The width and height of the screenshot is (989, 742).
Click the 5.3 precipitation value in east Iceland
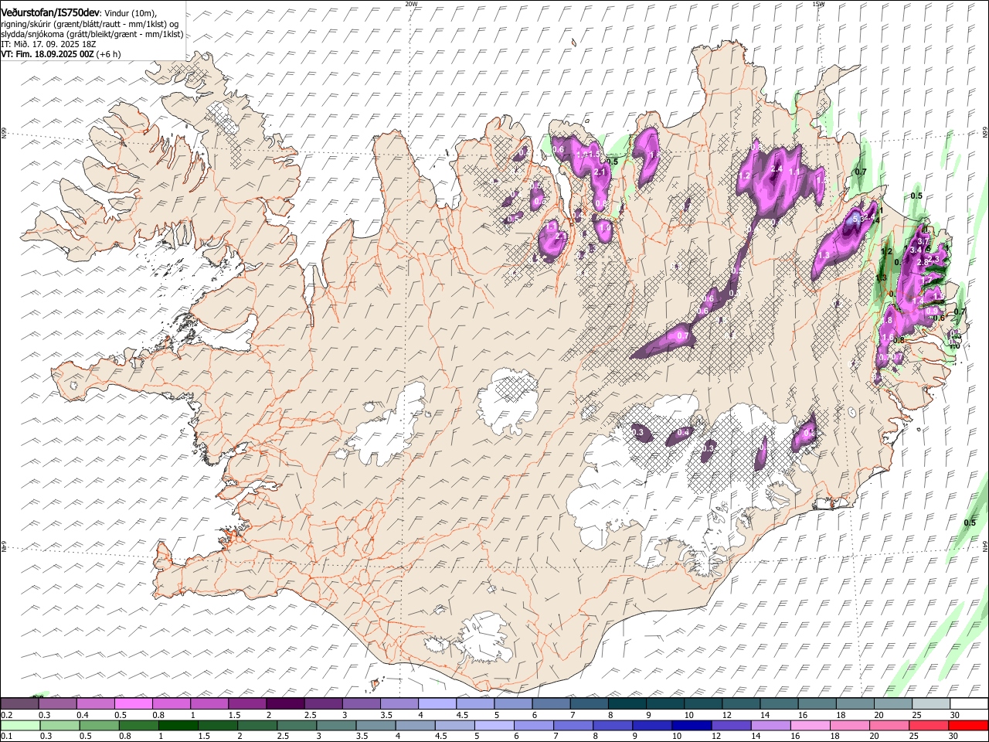tap(857, 219)
